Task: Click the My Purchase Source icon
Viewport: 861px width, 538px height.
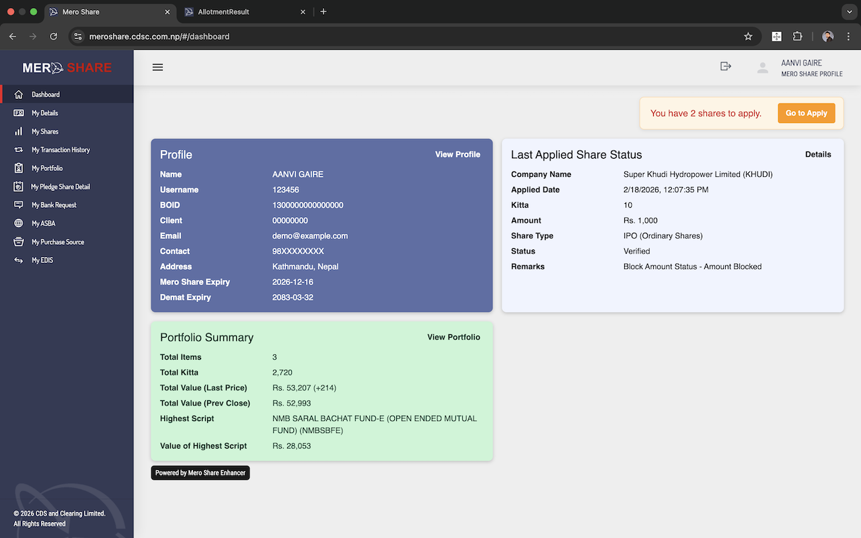Action: click(x=19, y=242)
